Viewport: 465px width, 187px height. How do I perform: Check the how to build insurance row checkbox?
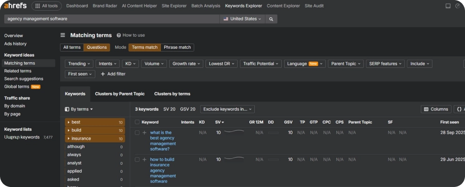coord(137,160)
